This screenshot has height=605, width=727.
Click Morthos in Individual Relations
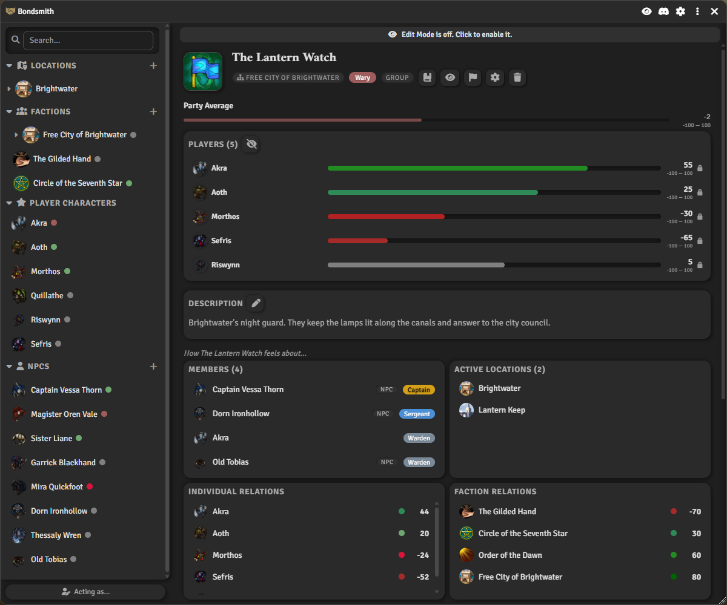[x=227, y=555]
